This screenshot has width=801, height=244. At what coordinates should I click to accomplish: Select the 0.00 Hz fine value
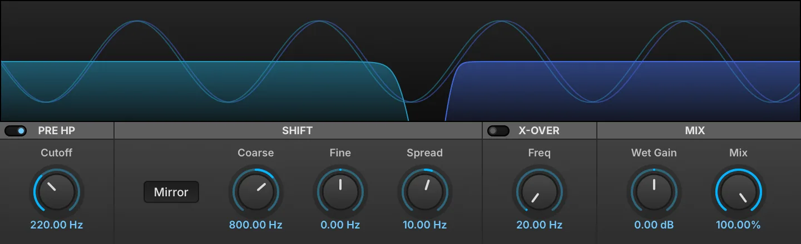[x=340, y=225]
